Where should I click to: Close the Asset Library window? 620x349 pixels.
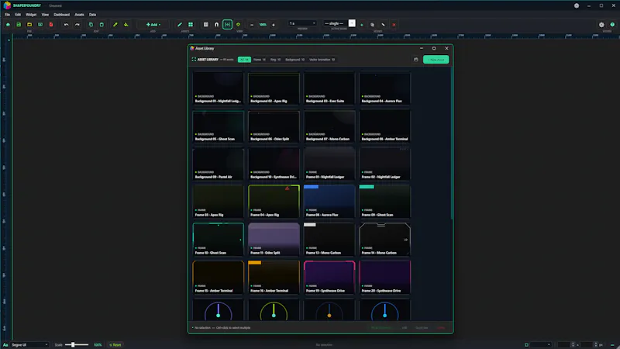pyautogui.click(x=446, y=48)
